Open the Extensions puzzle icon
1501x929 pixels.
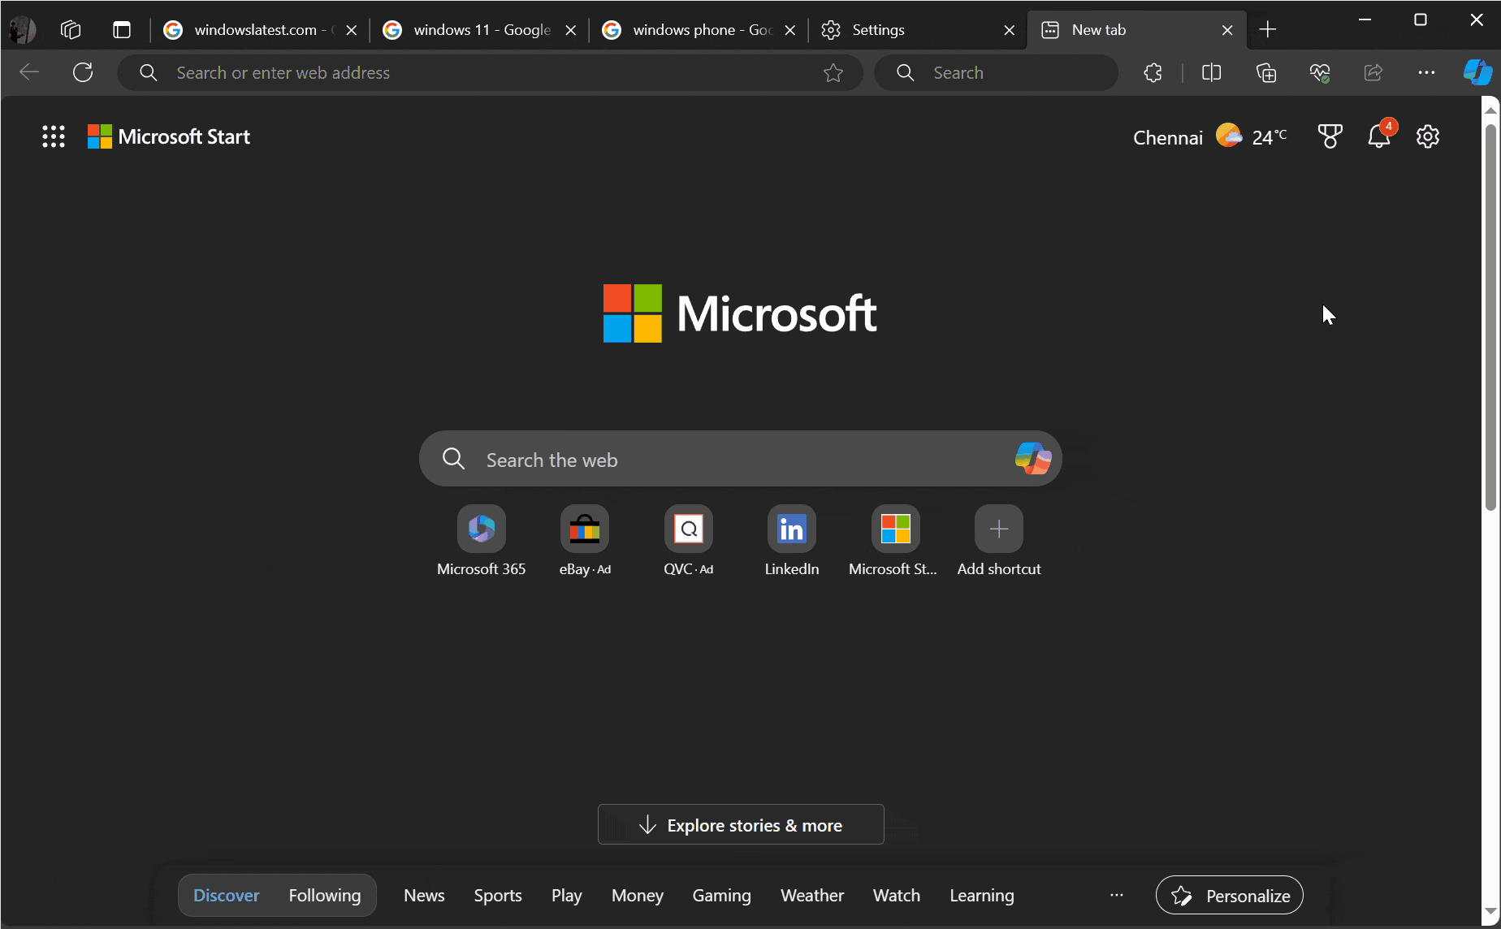1153,73
